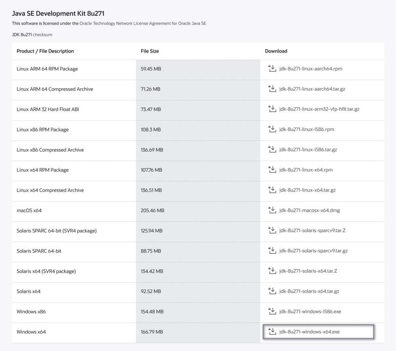
Task: Click download icon for jdk-8u271-linux-aarch64.rpm
Action: [x=272, y=68]
